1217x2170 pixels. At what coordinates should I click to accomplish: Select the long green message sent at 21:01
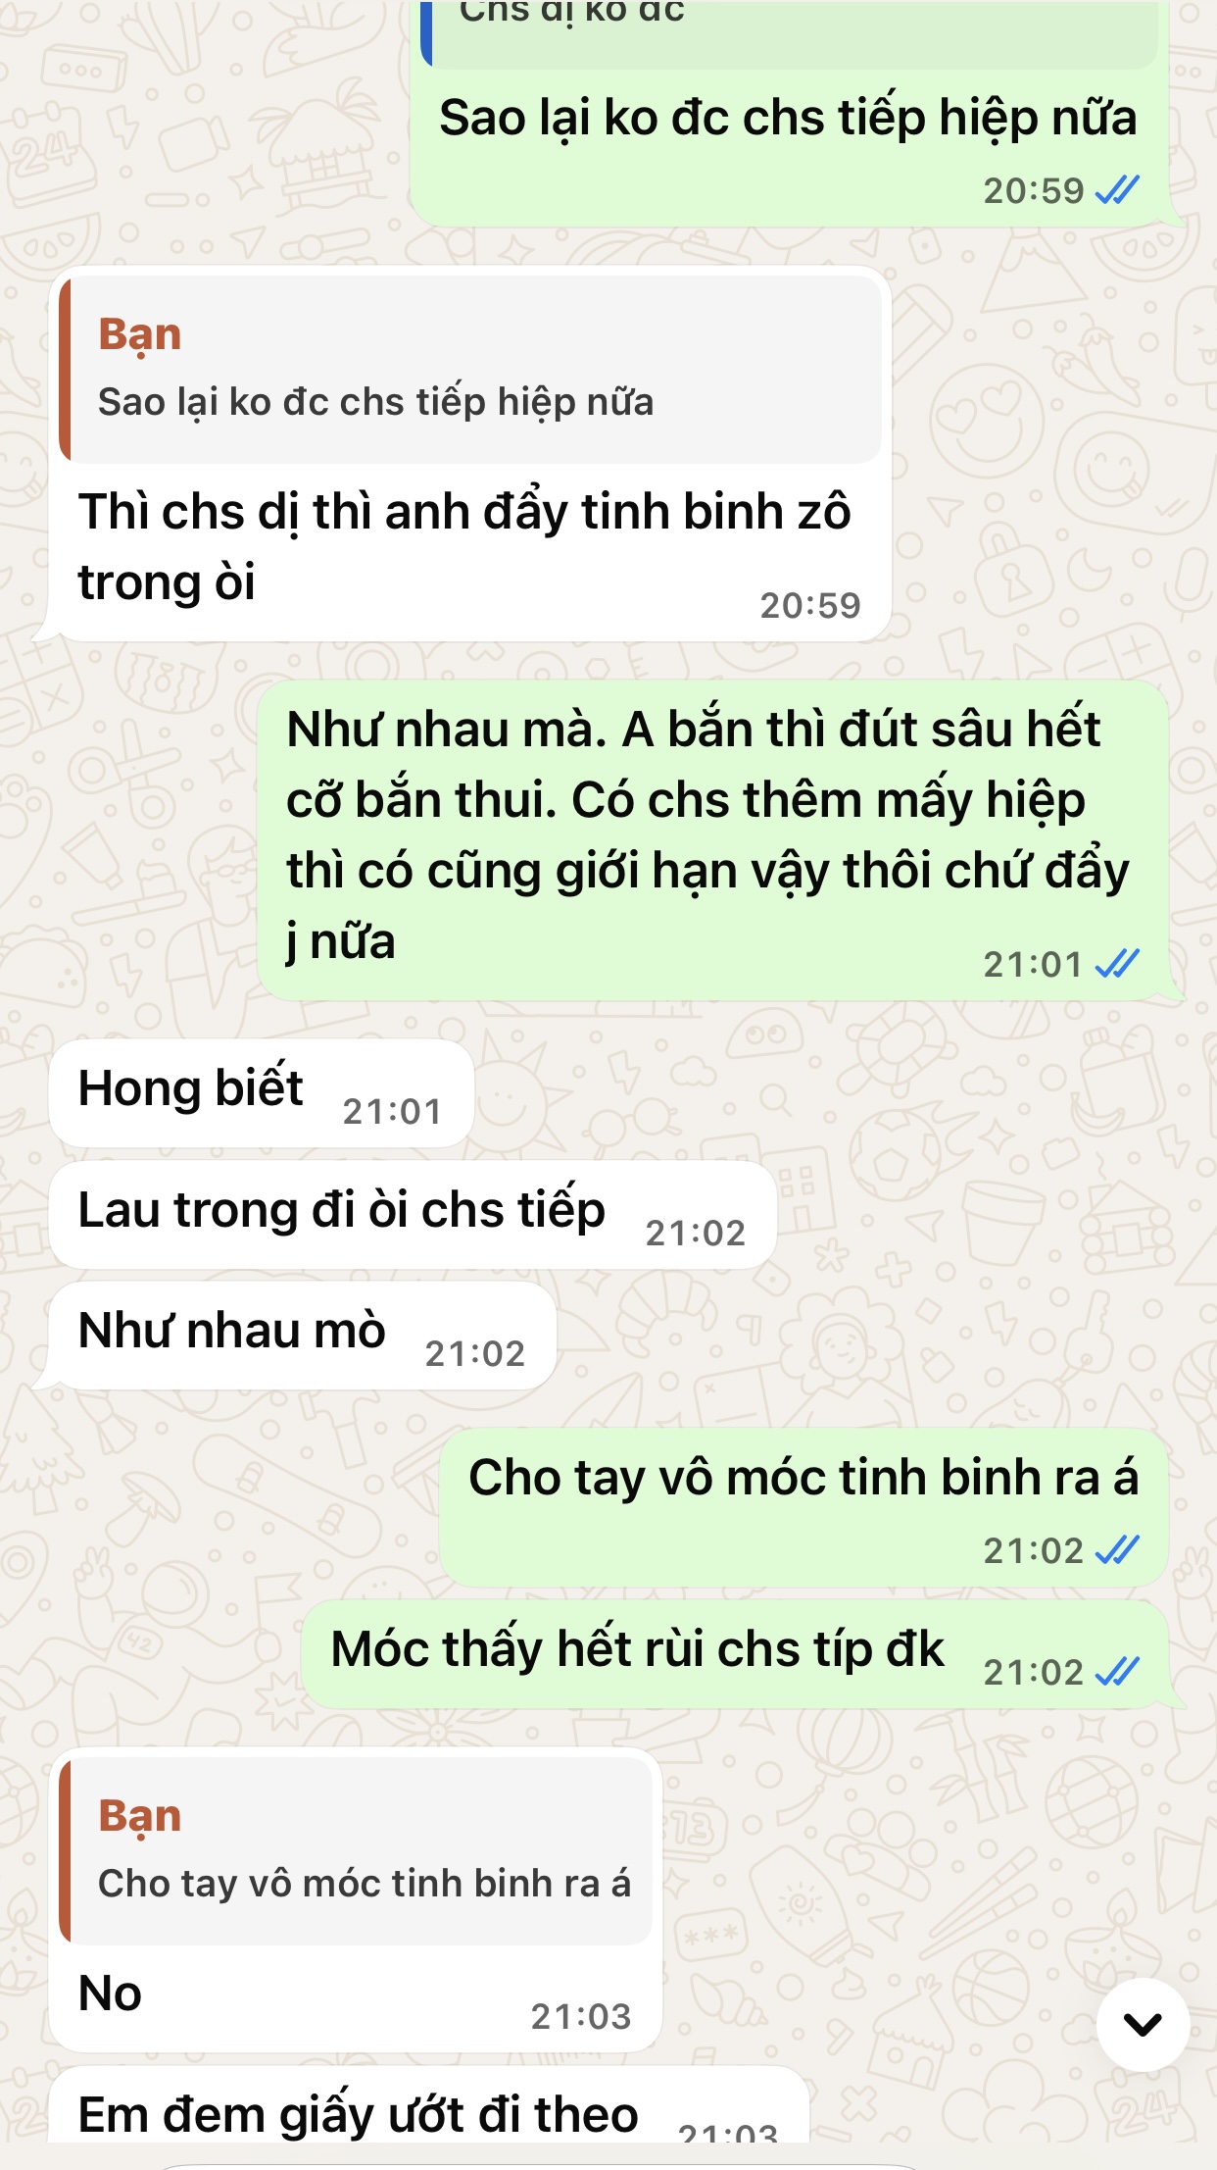pyautogui.click(x=713, y=840)
